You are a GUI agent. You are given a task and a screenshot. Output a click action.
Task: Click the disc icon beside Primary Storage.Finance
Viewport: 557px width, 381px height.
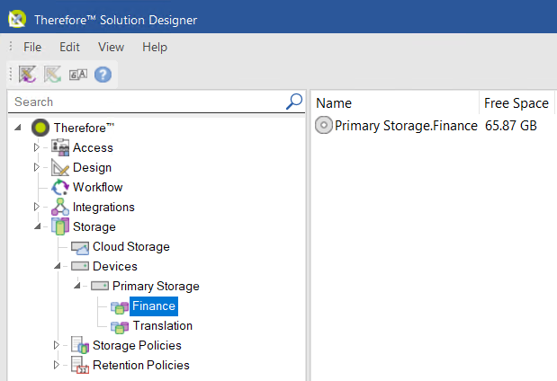324,125
